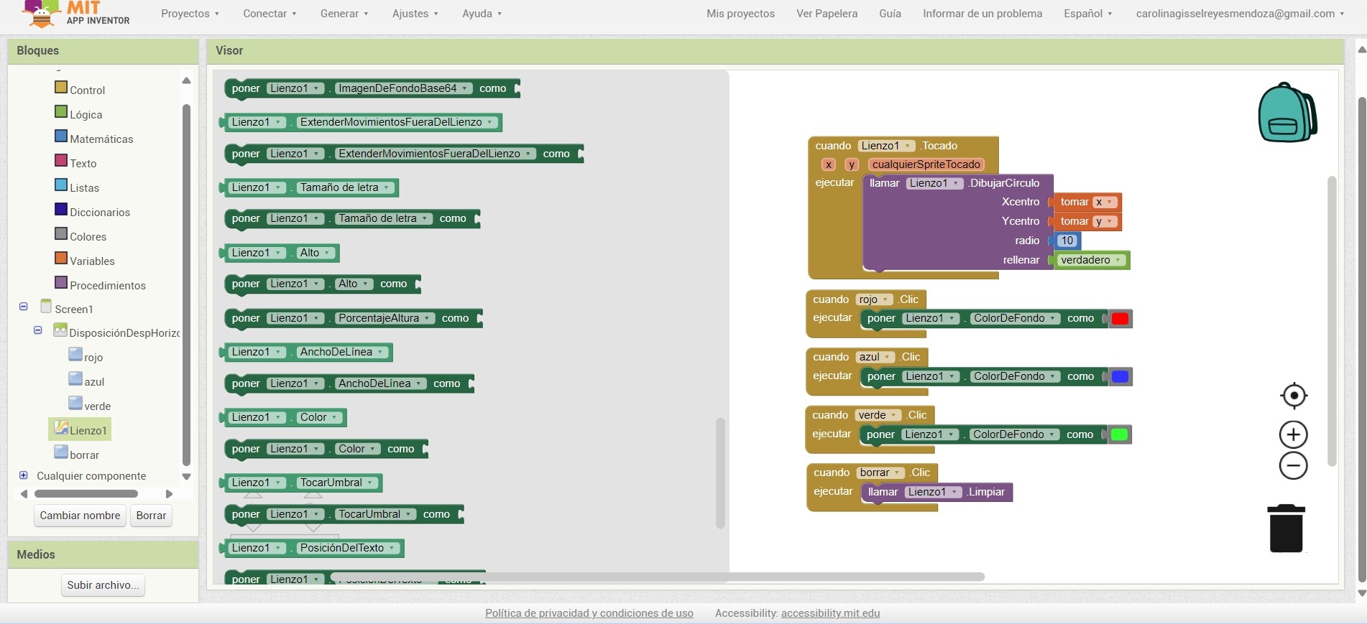The width and height of the screenshot is (1367, 624).
Task: Select the verde button component
Action: tap(90, 406)
